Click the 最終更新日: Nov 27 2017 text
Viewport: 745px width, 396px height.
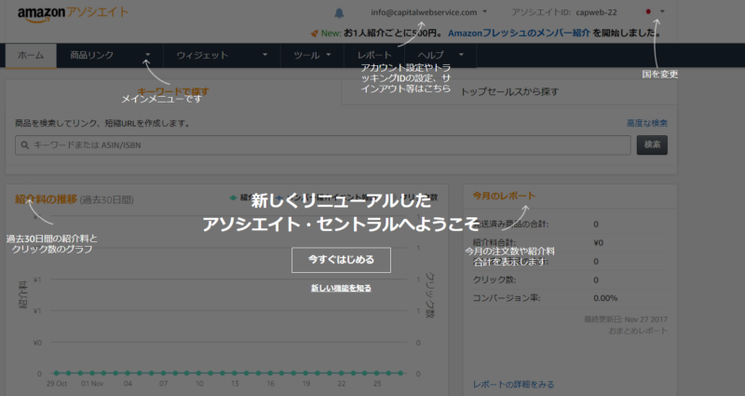(625, 320)
